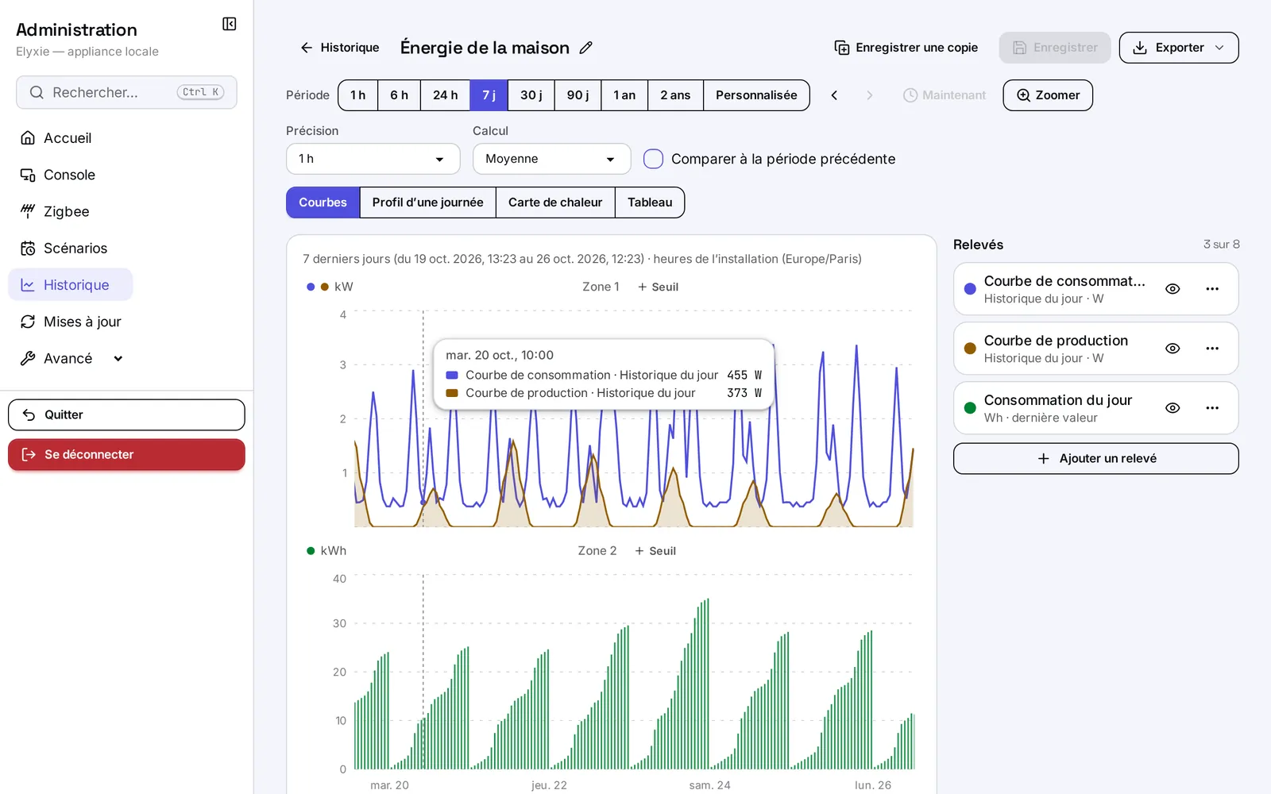Enable Comparer à la période précédente
This screenshot has height=794, width=1271.
653,159
